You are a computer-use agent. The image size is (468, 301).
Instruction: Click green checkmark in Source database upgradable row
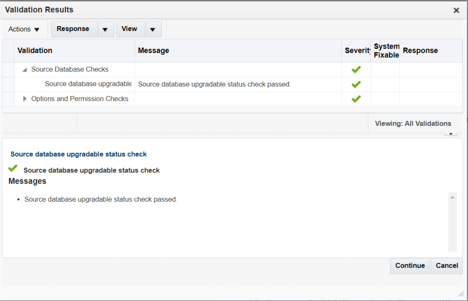[x=356, y=84]
